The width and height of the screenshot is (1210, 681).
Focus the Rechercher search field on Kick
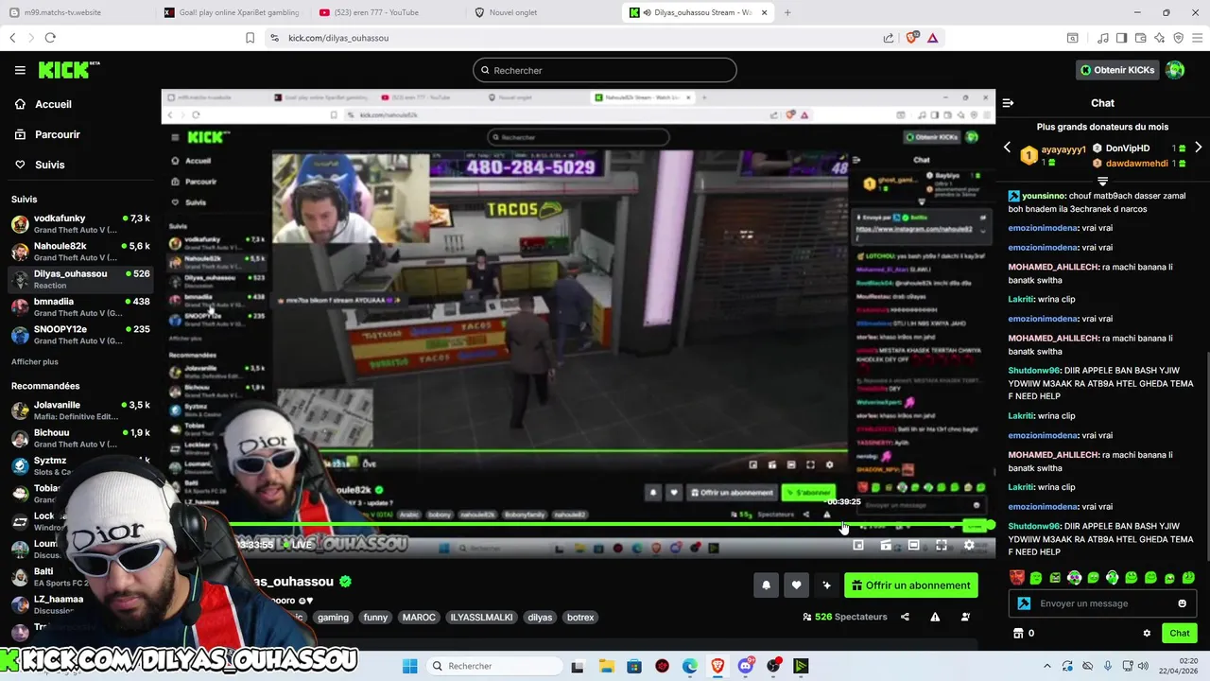(604, 70)
